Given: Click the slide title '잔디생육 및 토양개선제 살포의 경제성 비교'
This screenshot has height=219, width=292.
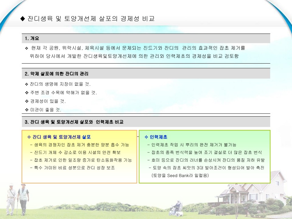Looking at the screenshot, I should (91, 19).
